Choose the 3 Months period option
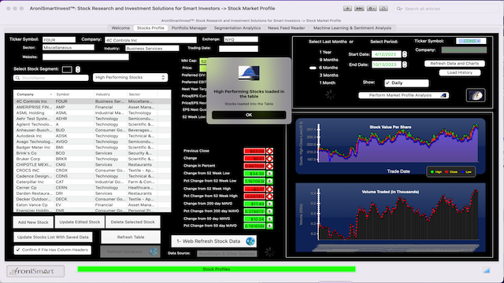Image resolution: width=504 pixels, height=283 pixels. click(328, 75)
